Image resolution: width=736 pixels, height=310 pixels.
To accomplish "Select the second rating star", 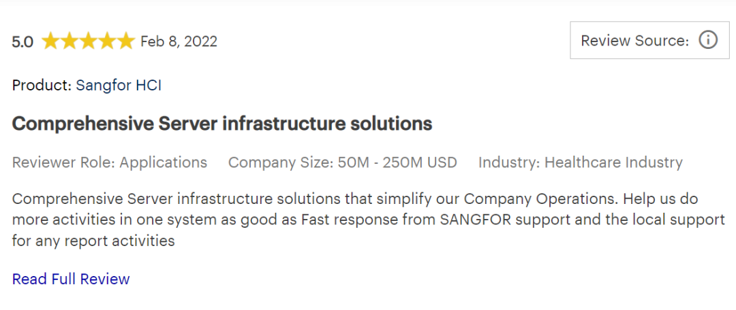I will 70,41.
